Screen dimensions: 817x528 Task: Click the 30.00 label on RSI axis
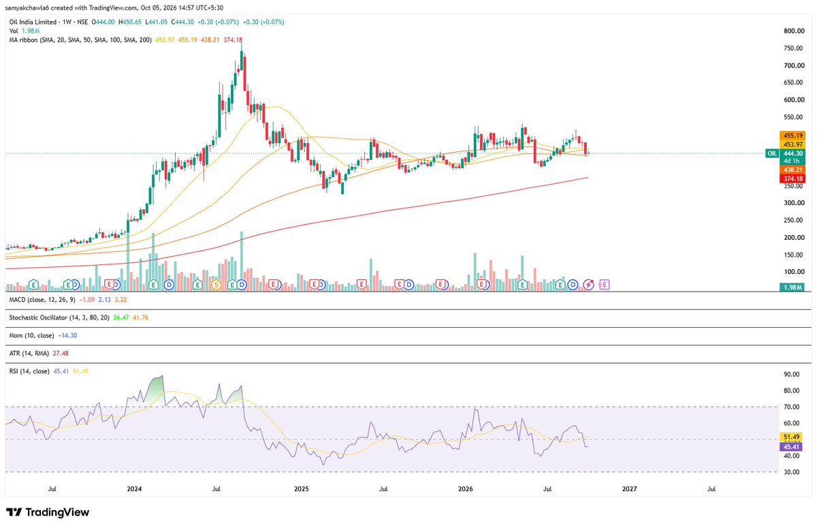click(x=791, y=472)
